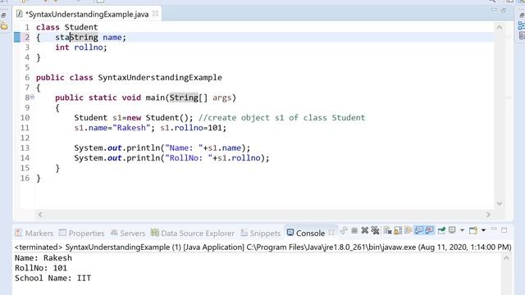
Task: Click the Java file icon on editor tab
Action: click(20, 14)
